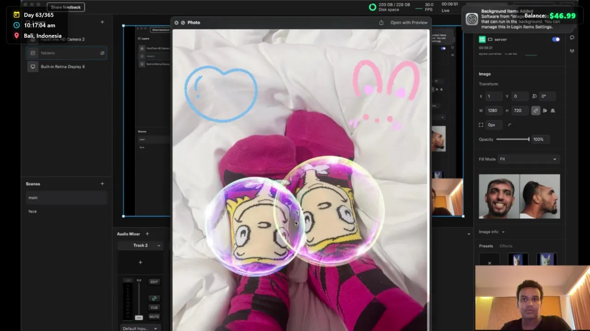Click the EDIT button in Audio Mixer
The image size is (590, 331).
[154, 282]
